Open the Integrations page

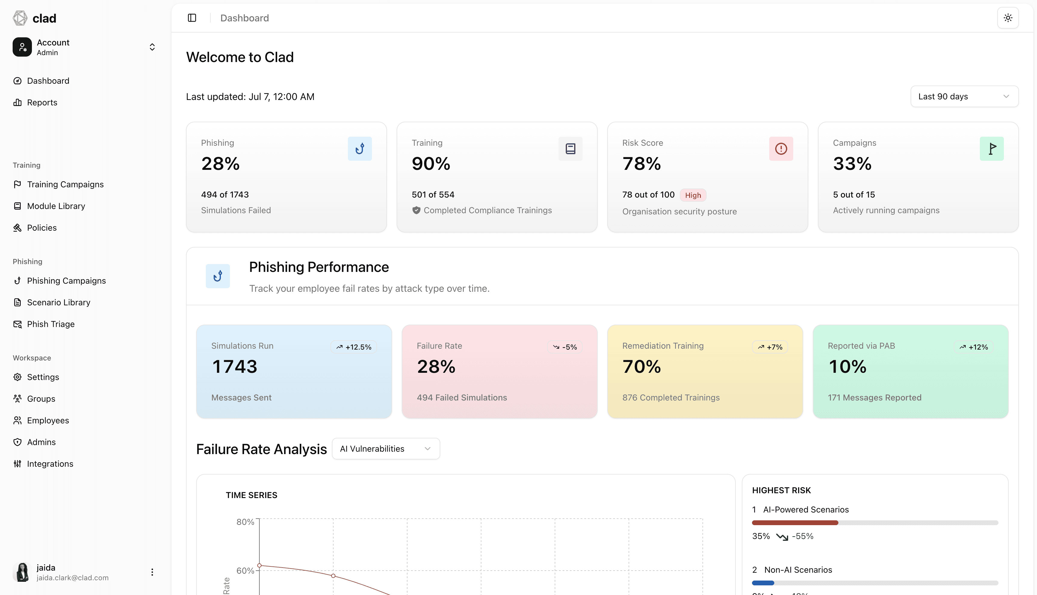[84, 464]
